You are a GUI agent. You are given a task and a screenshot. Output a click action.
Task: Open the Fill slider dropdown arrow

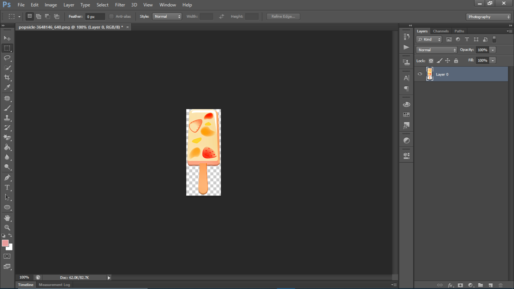(x=493, y=60)
